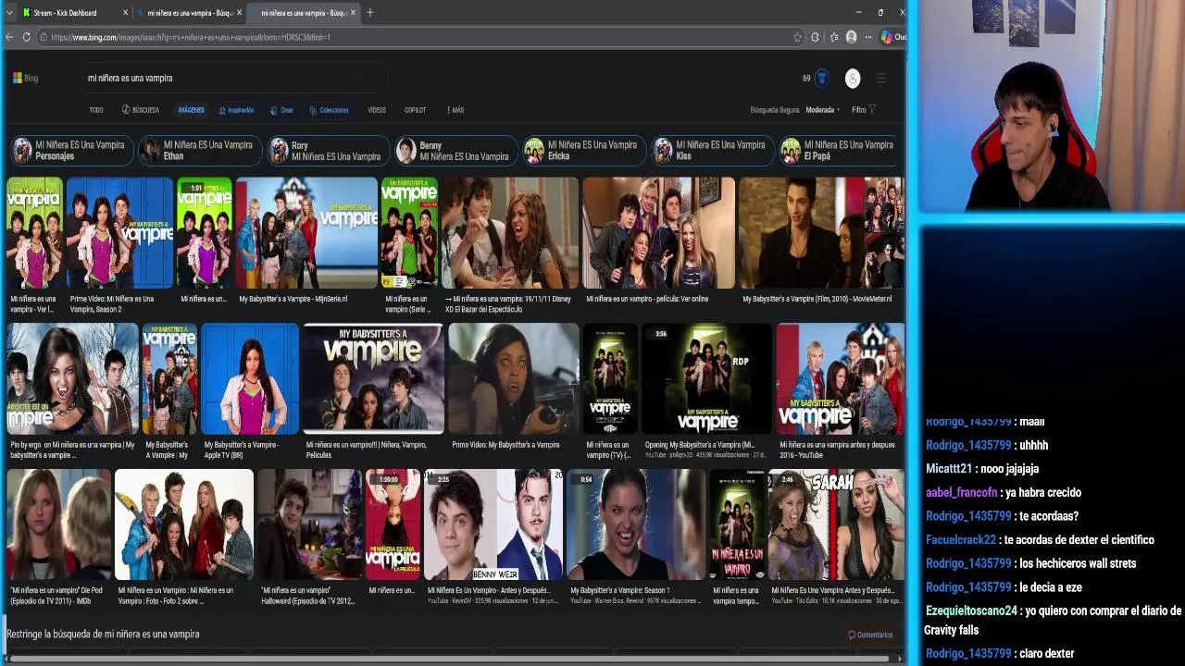Open the Crear tab
The width and height of the screenshot is (1185, 666).
(x=282, y=110)
